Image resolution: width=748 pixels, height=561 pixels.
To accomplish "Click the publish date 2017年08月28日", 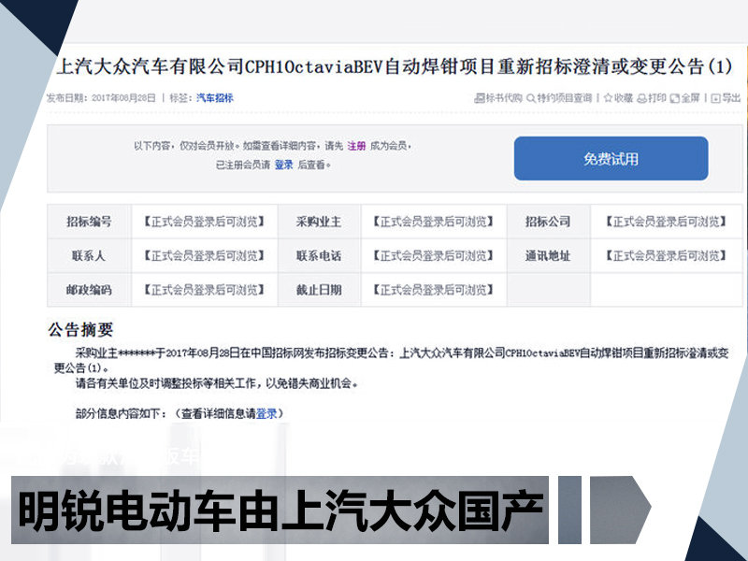I will click(x=123, y=98).
